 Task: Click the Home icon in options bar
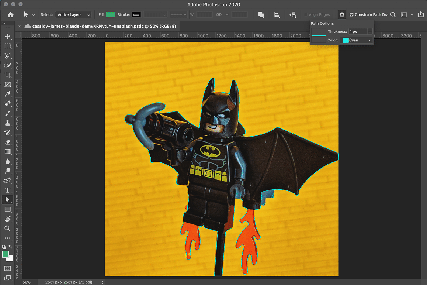click(x=11, y=15)
